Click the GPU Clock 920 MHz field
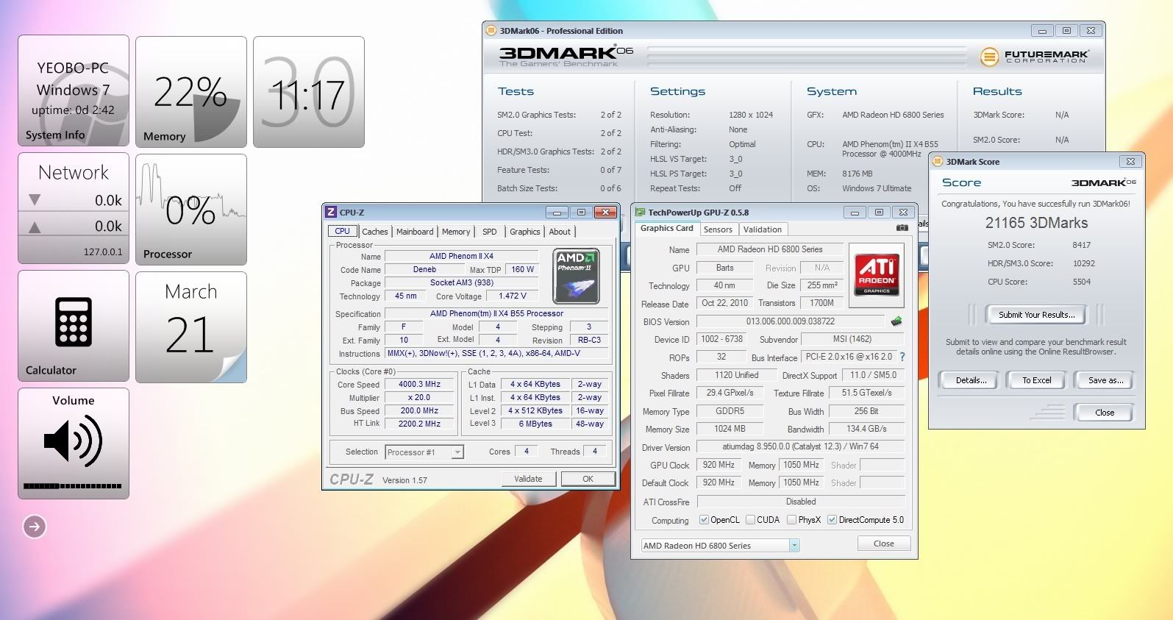This screenshot has height=620, width=1173. click(x=719, y=465)
